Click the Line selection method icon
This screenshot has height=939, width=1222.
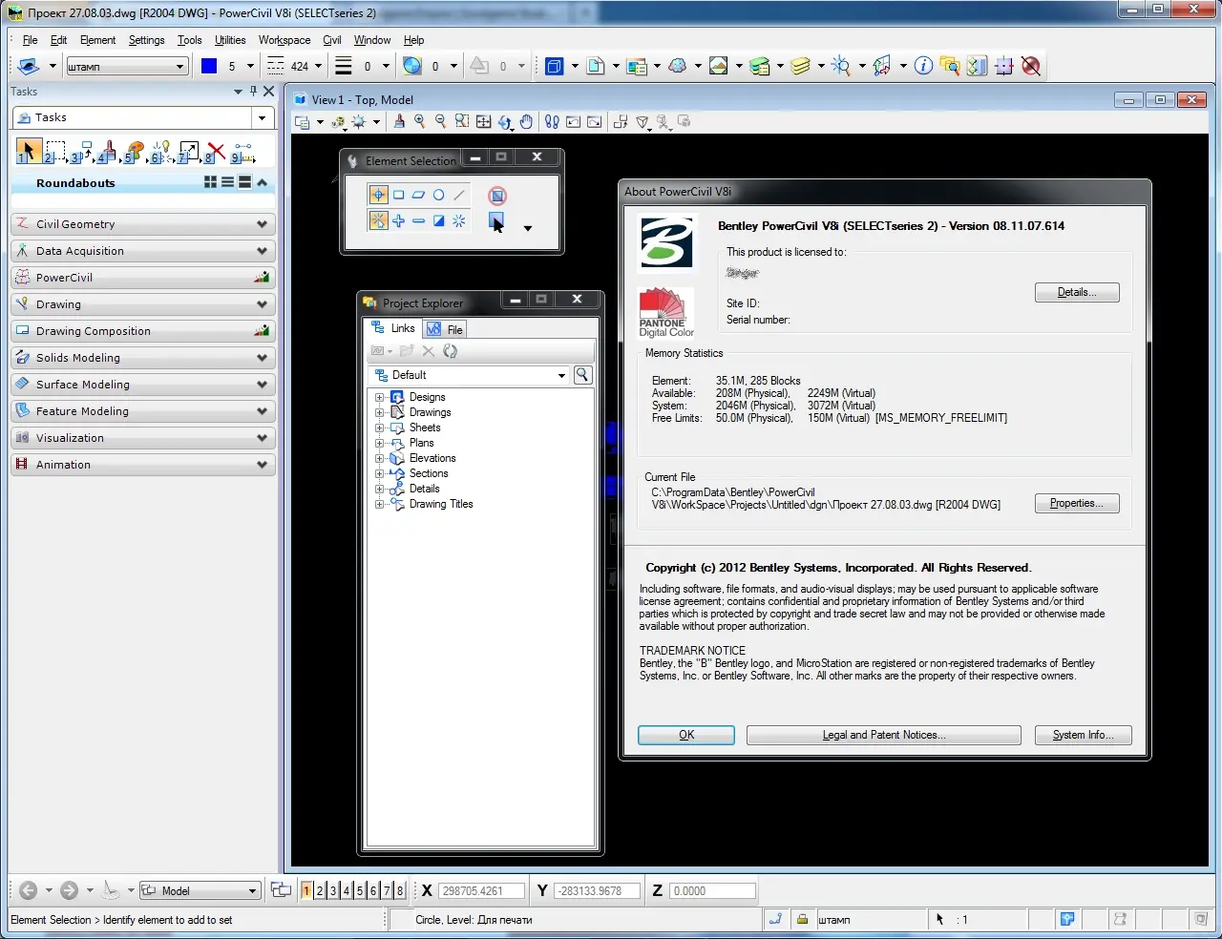459,195
